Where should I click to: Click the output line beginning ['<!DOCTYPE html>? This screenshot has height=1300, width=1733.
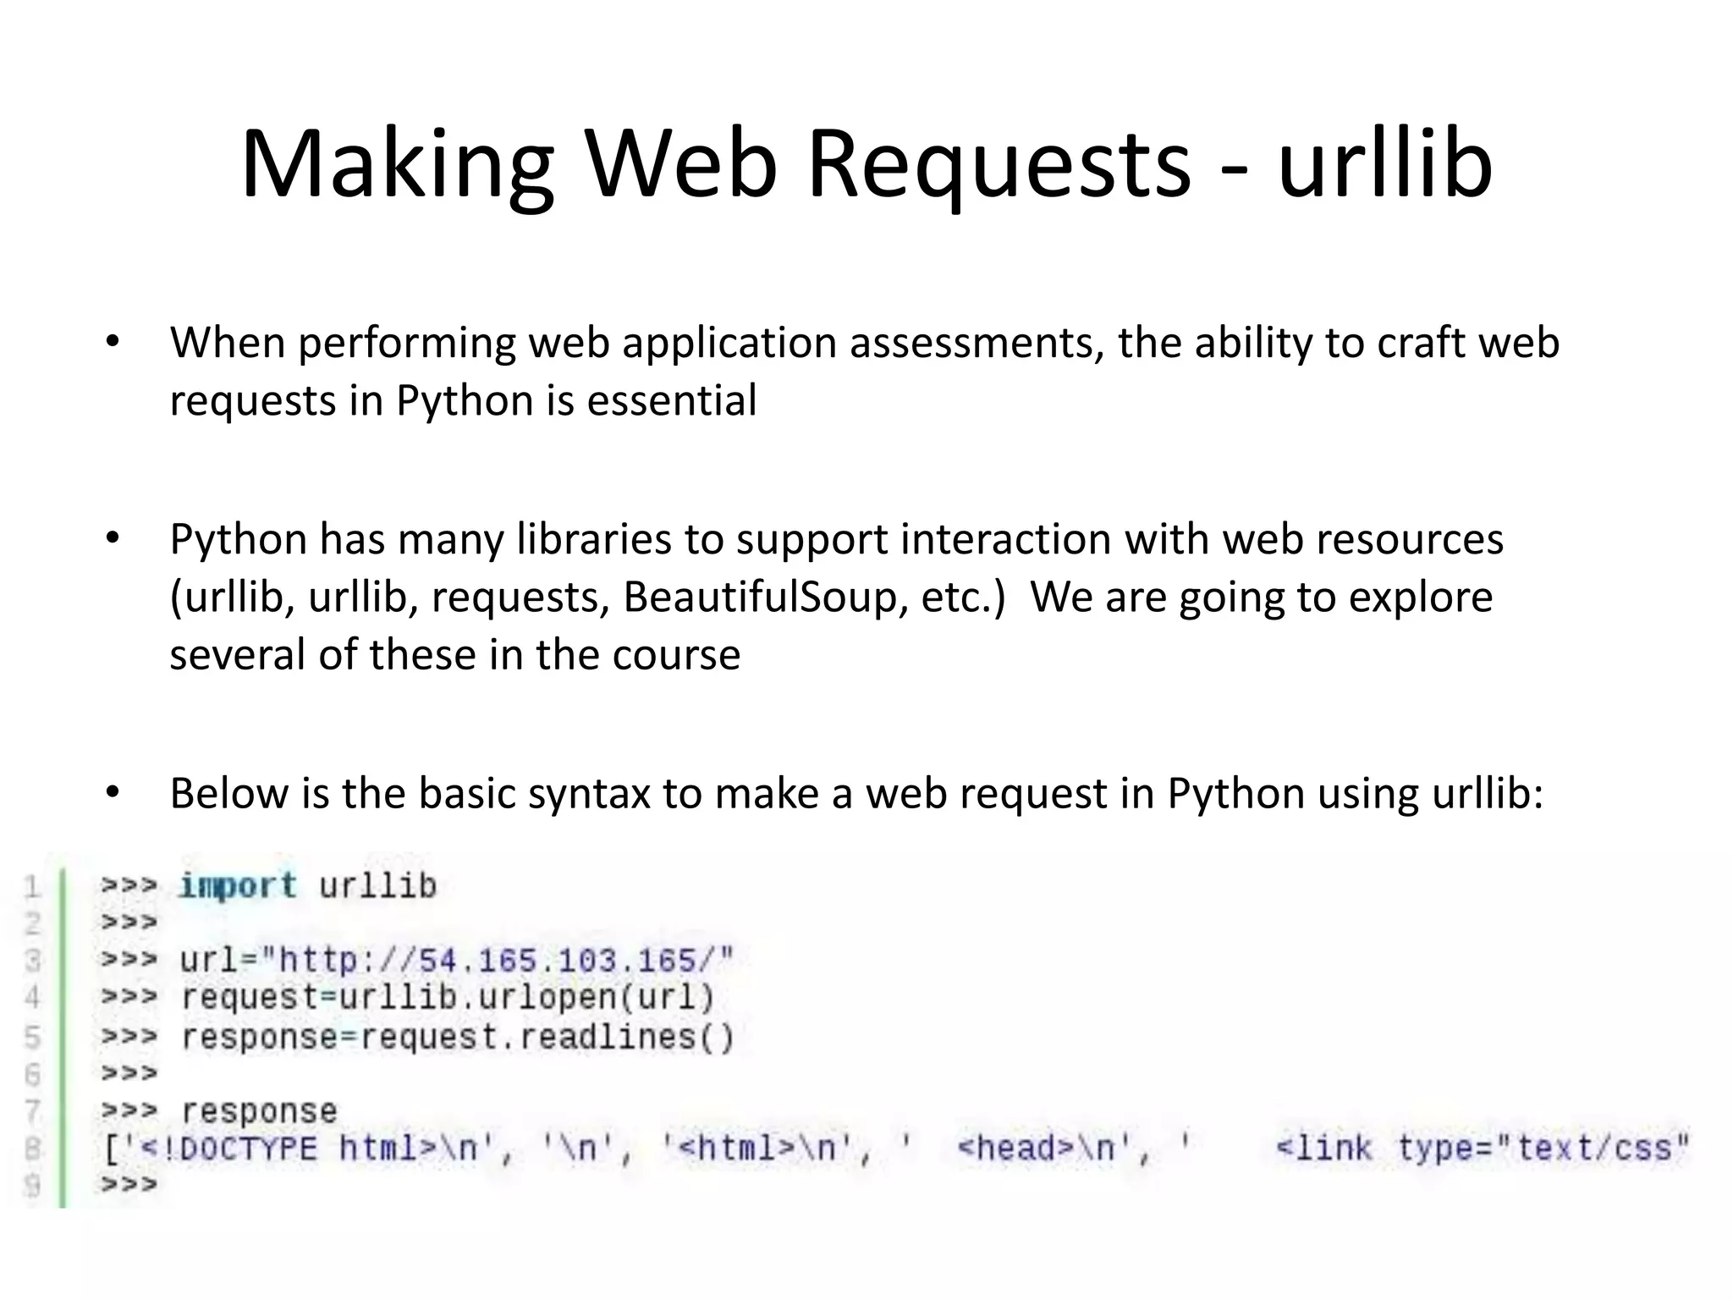click(895, 1149)
